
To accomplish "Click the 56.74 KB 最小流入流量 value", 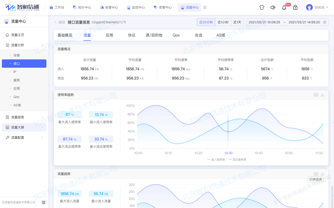I will pos(101,194).
